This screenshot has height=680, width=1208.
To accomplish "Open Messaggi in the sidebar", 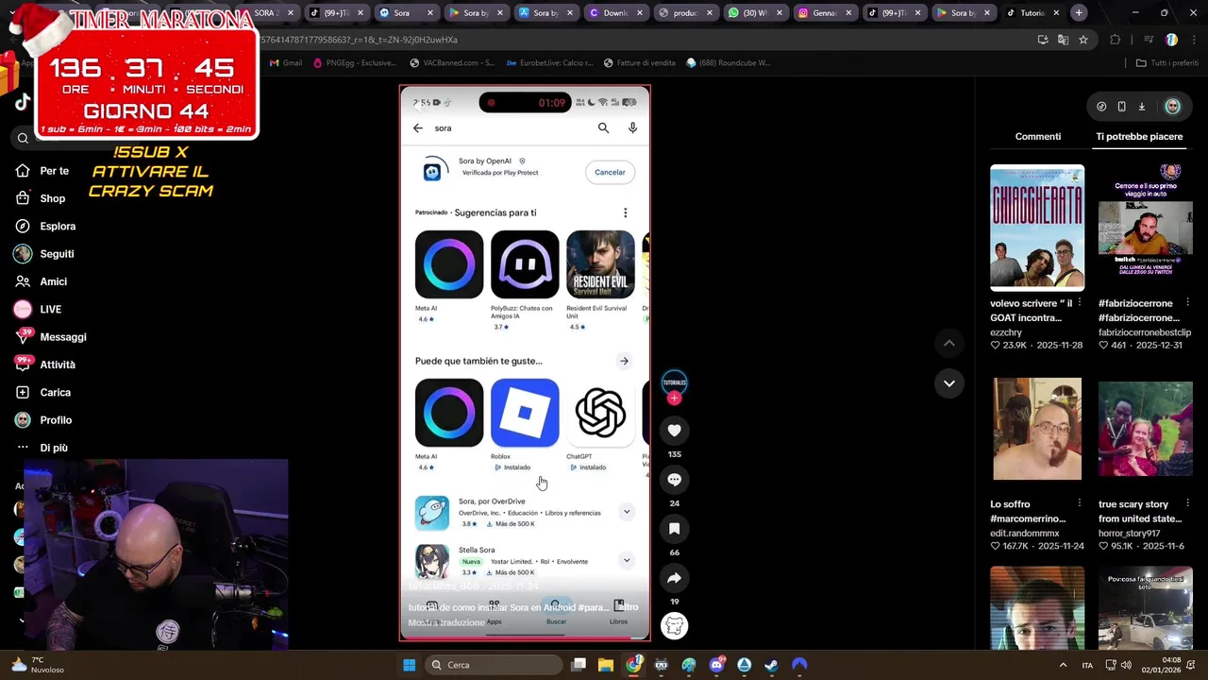I will (x=51, y=337).
